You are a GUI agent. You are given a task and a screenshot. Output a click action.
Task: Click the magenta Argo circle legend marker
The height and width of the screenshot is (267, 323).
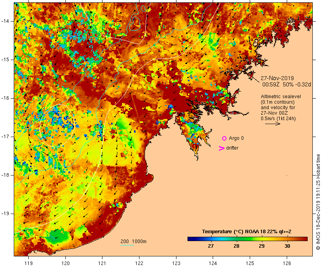tap(225, 139)
